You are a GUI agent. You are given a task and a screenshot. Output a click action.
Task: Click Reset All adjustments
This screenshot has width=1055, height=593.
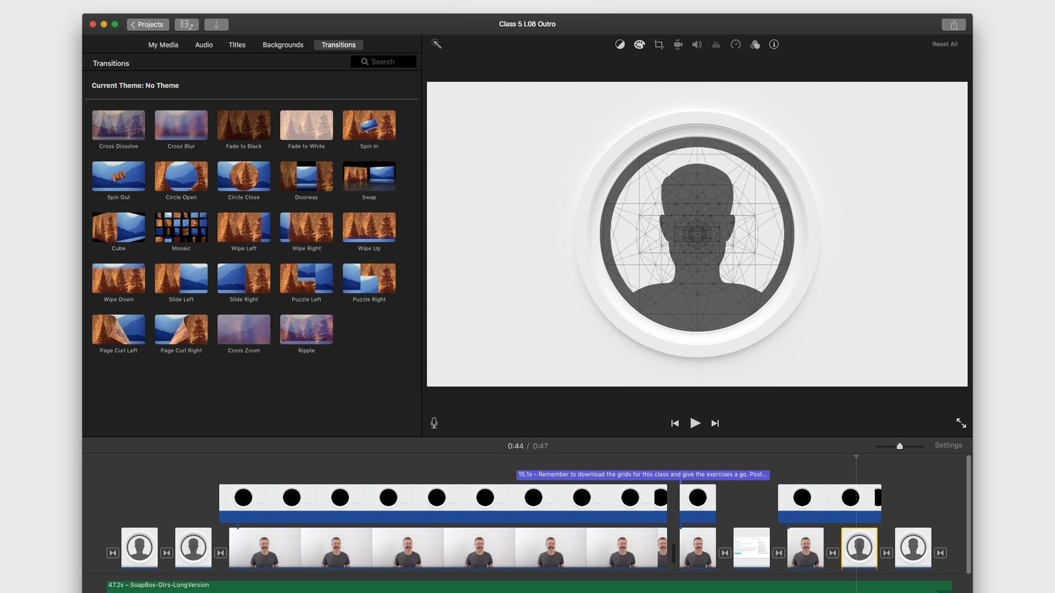(944, 44)
